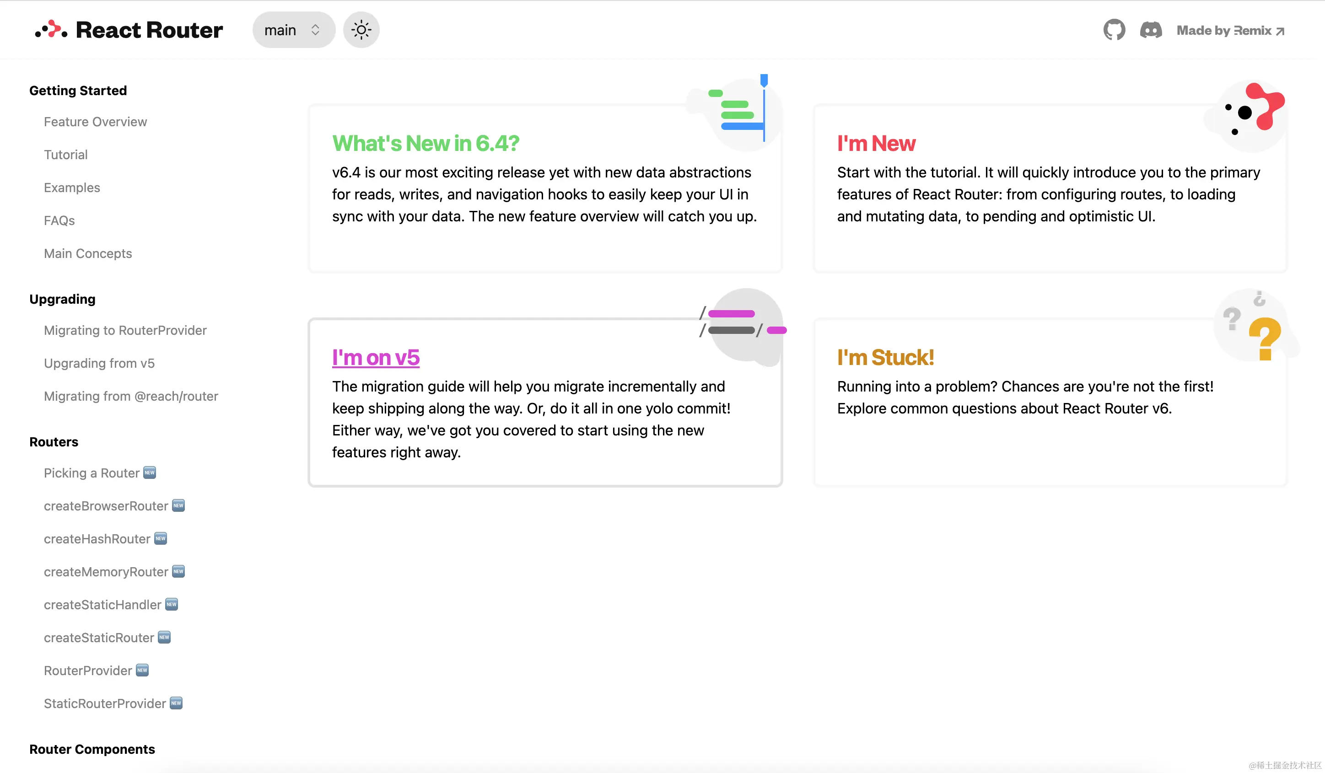Click the Made by Remix link
Screen dimensions: 1325x773
click(1230, 31)
